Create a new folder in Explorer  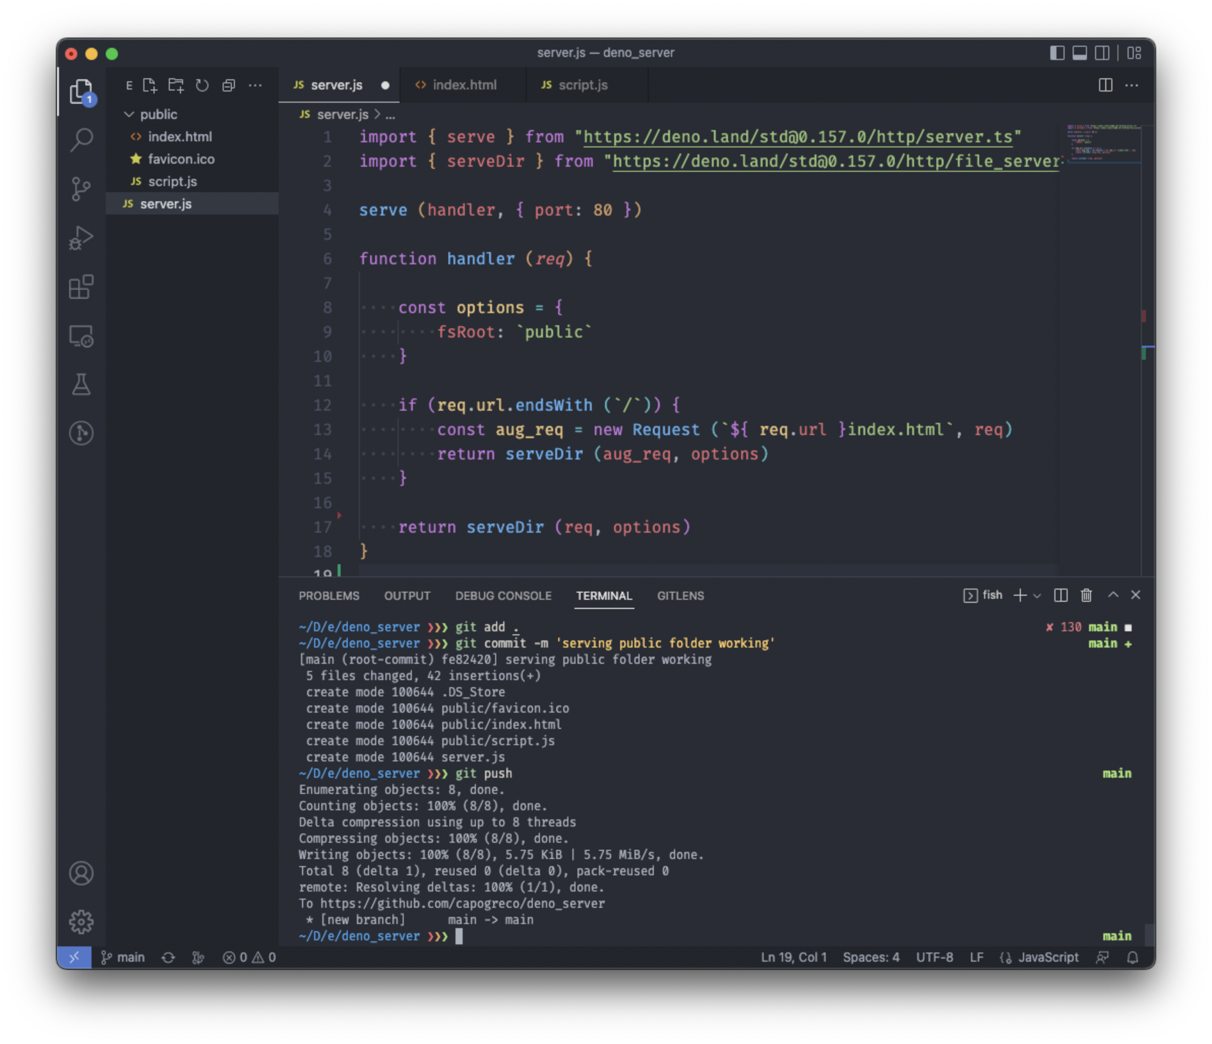[x=176, y=85]
